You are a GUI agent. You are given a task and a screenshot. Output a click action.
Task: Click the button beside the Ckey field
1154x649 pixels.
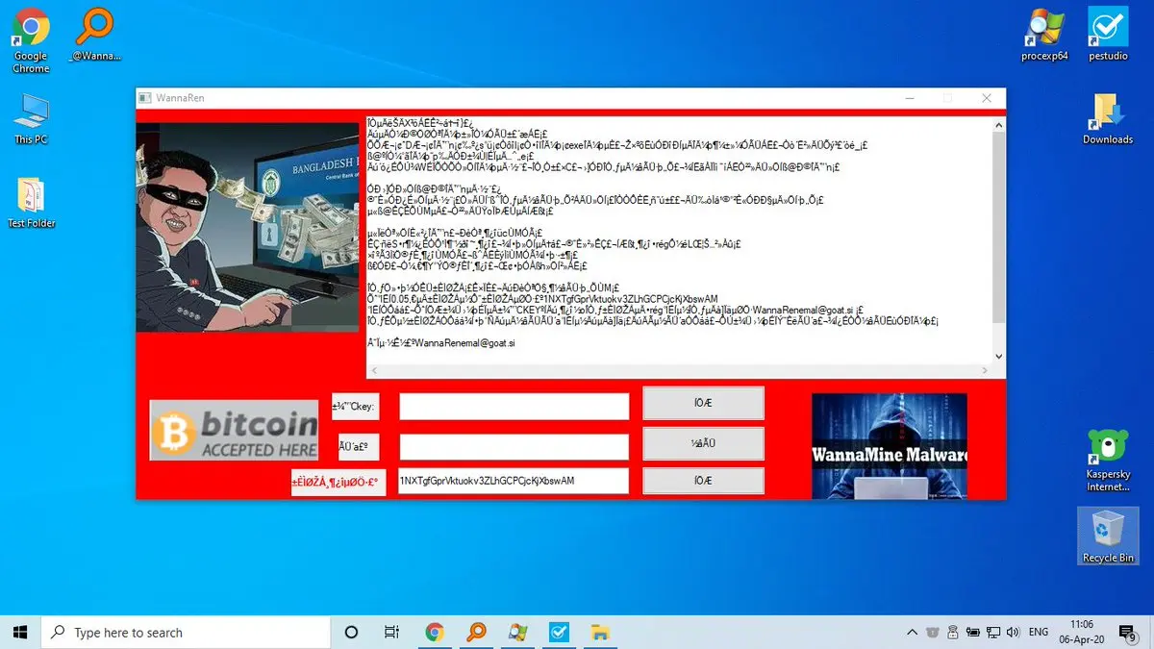point(703,403)
